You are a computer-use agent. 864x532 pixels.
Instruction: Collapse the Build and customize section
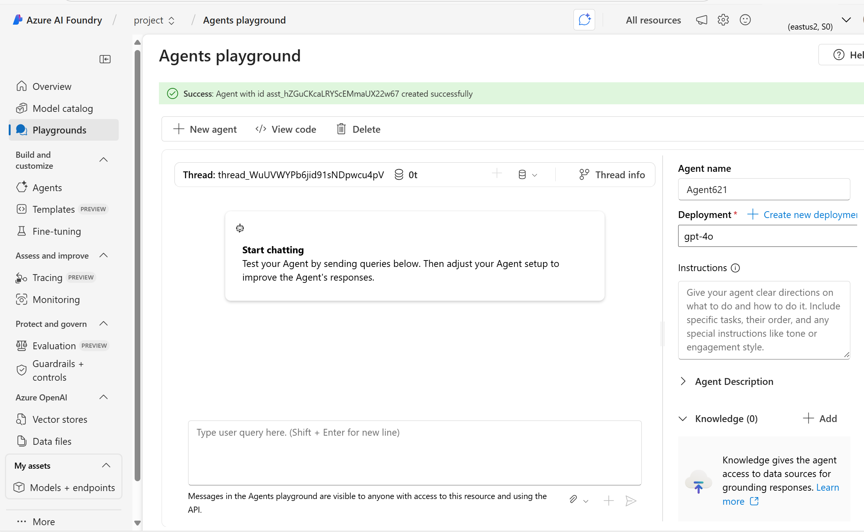click(x=103, y=160)
